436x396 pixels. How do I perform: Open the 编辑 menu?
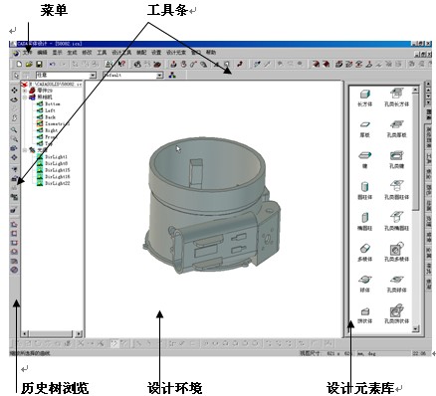(x=42, y=53)
